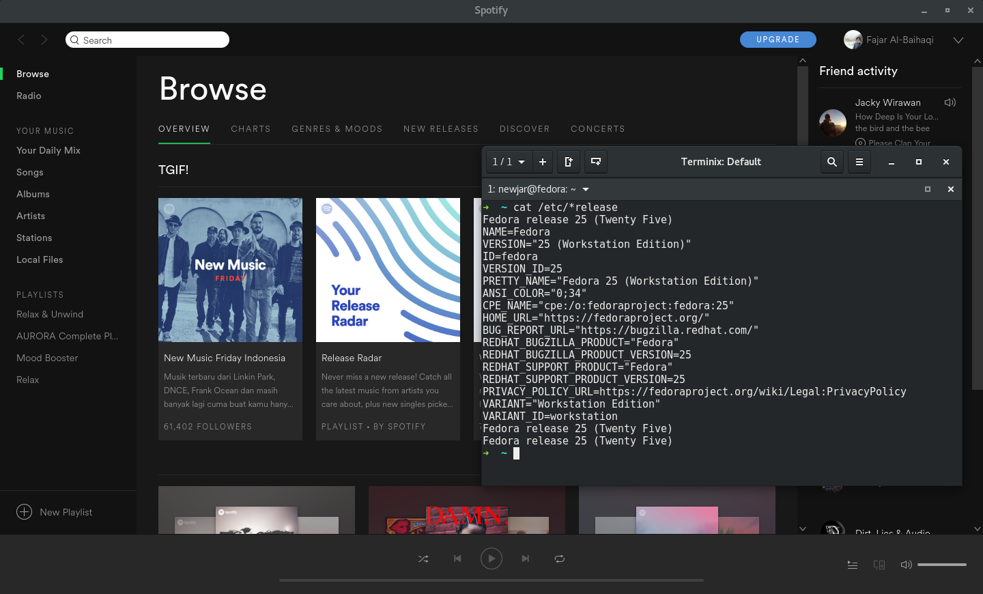This screenshot has width=983, height=594.
Task: Switch to the New Releases tab
Action: click(441, 129)
